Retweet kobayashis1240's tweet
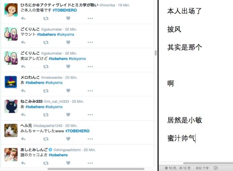233x171 pixels. [x=46, y=139]
